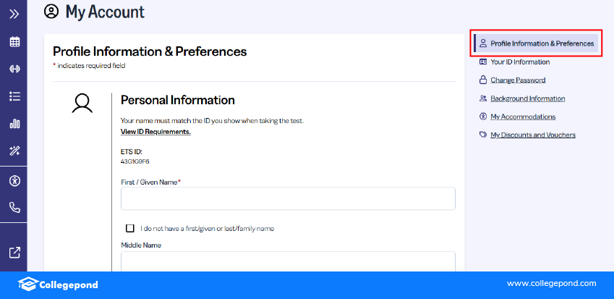Click the Collegepond logo in footer banner
Viewport: 614px width, 299px height.
pos(58,285)
